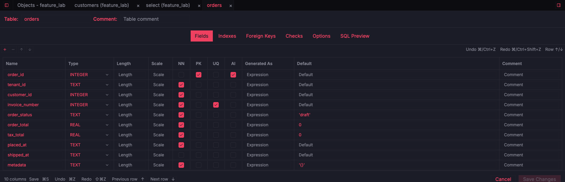Move field down with arrow icon
The image size is (565, 182).
(x=30, y=49)
